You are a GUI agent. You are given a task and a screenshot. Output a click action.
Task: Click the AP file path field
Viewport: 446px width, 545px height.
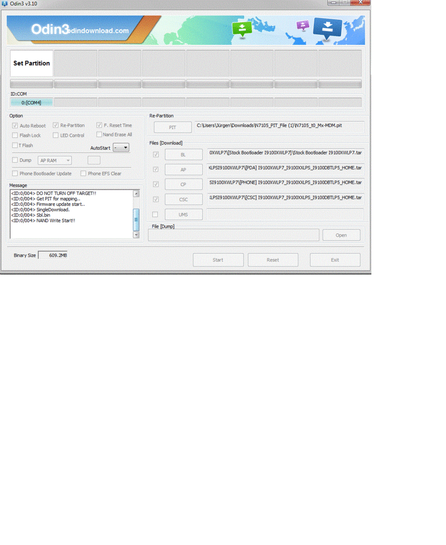[286, 169]
